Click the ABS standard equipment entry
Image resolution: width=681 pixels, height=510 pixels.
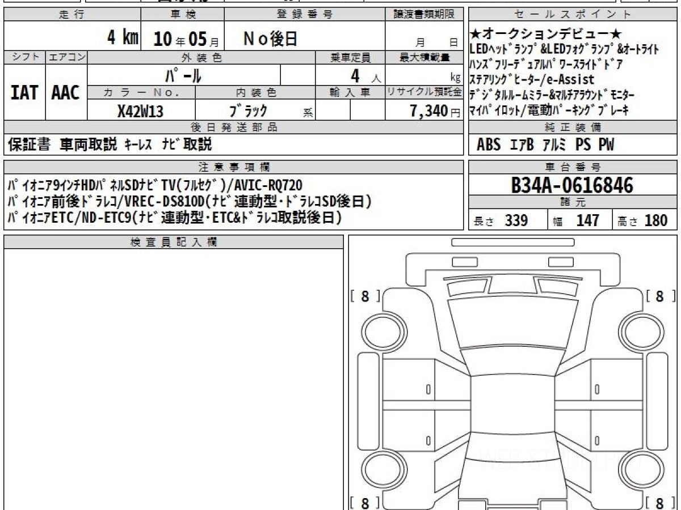click(489, 145)
